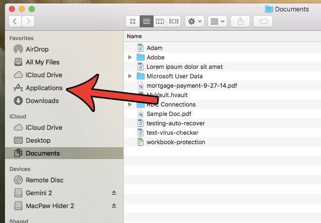Switch to icon view
321x223 pixels.
(133, 21)
